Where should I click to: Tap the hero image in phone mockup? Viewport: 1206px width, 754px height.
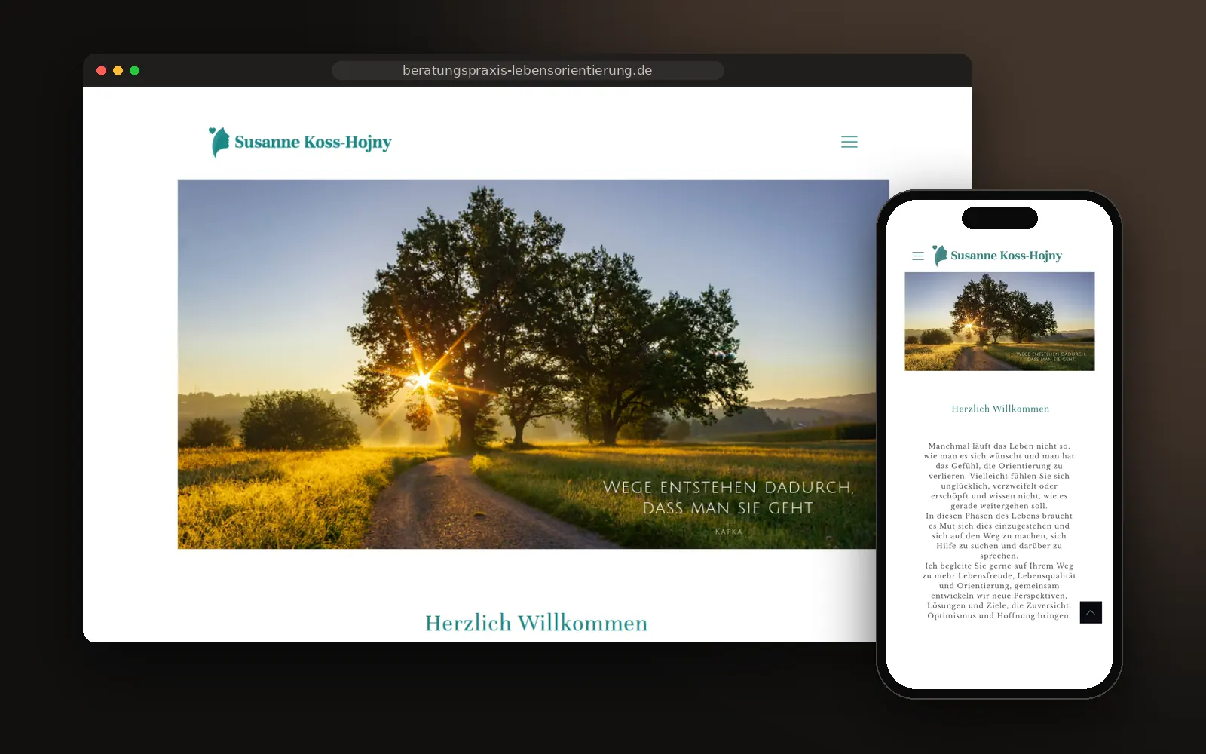point(999,321)
